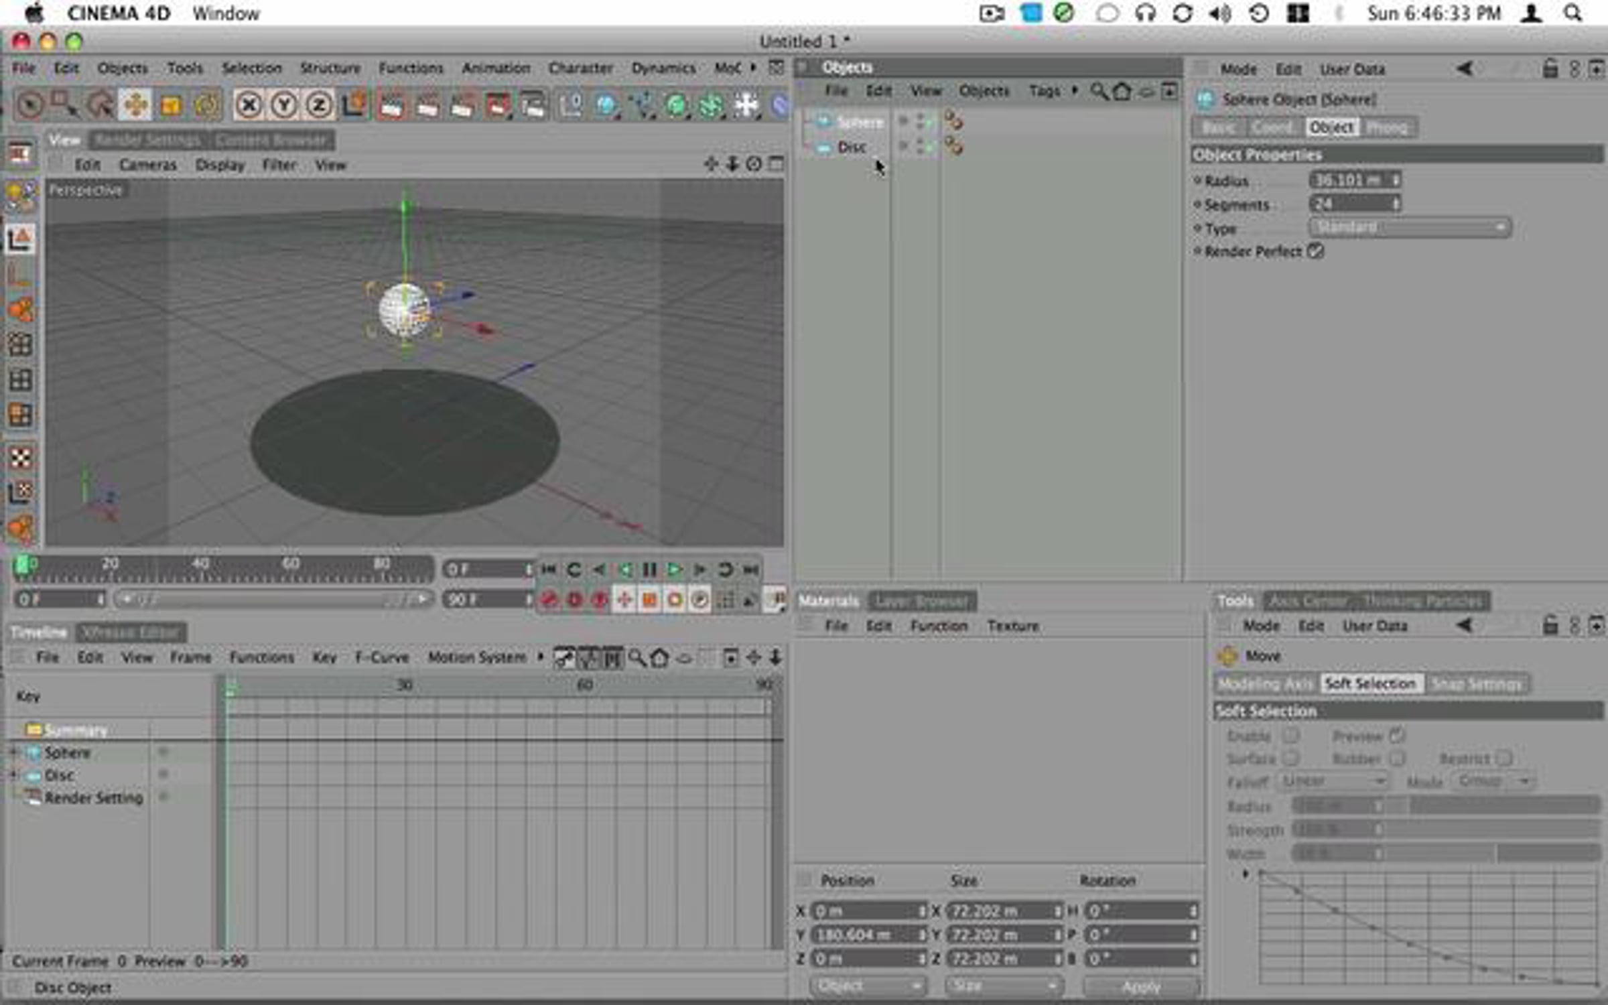
Task: Click the Y position input field
Action: (869, 935)
